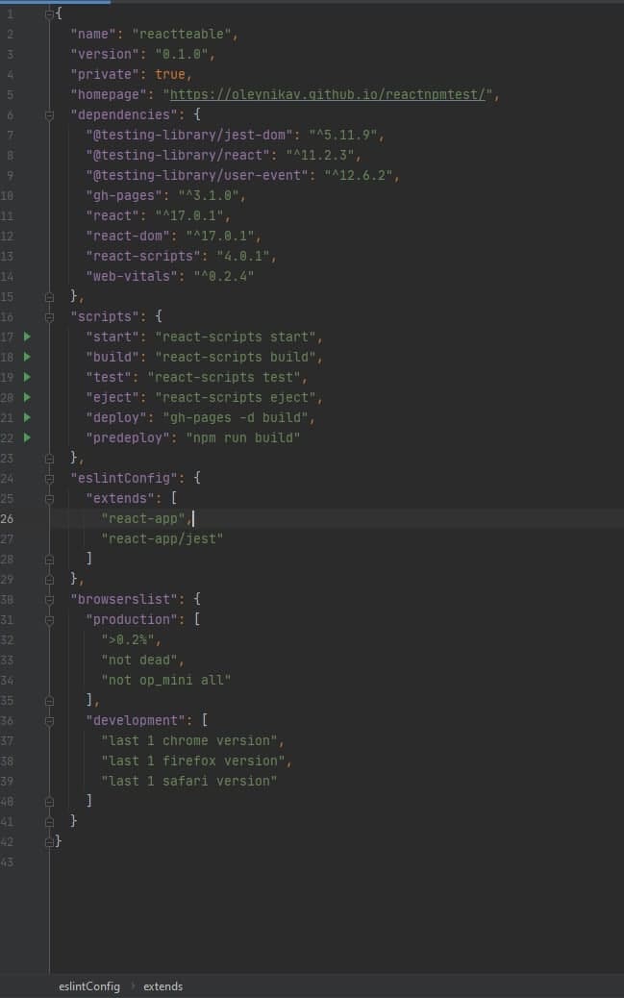Click the "not op_mini all" entry

click(167, 680)
